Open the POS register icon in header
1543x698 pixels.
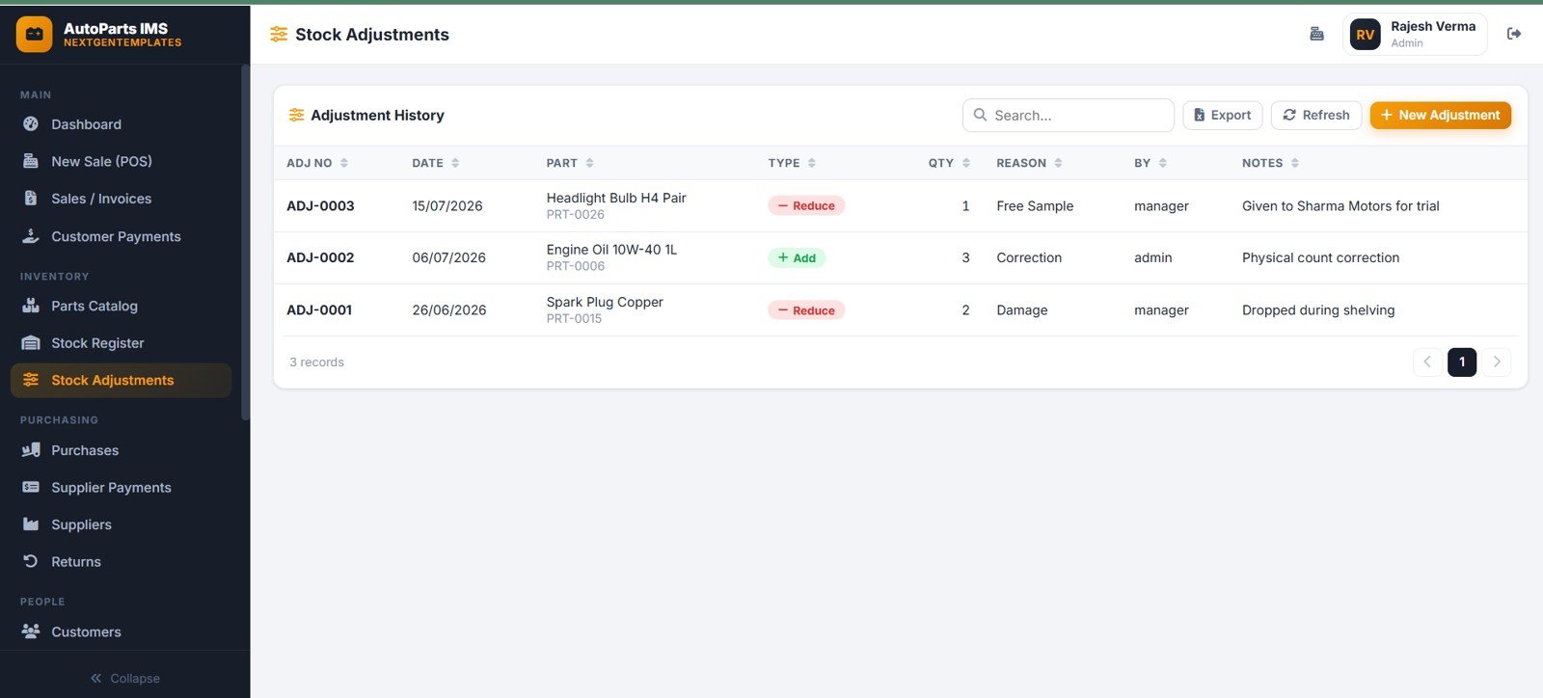coord(1316,34)
